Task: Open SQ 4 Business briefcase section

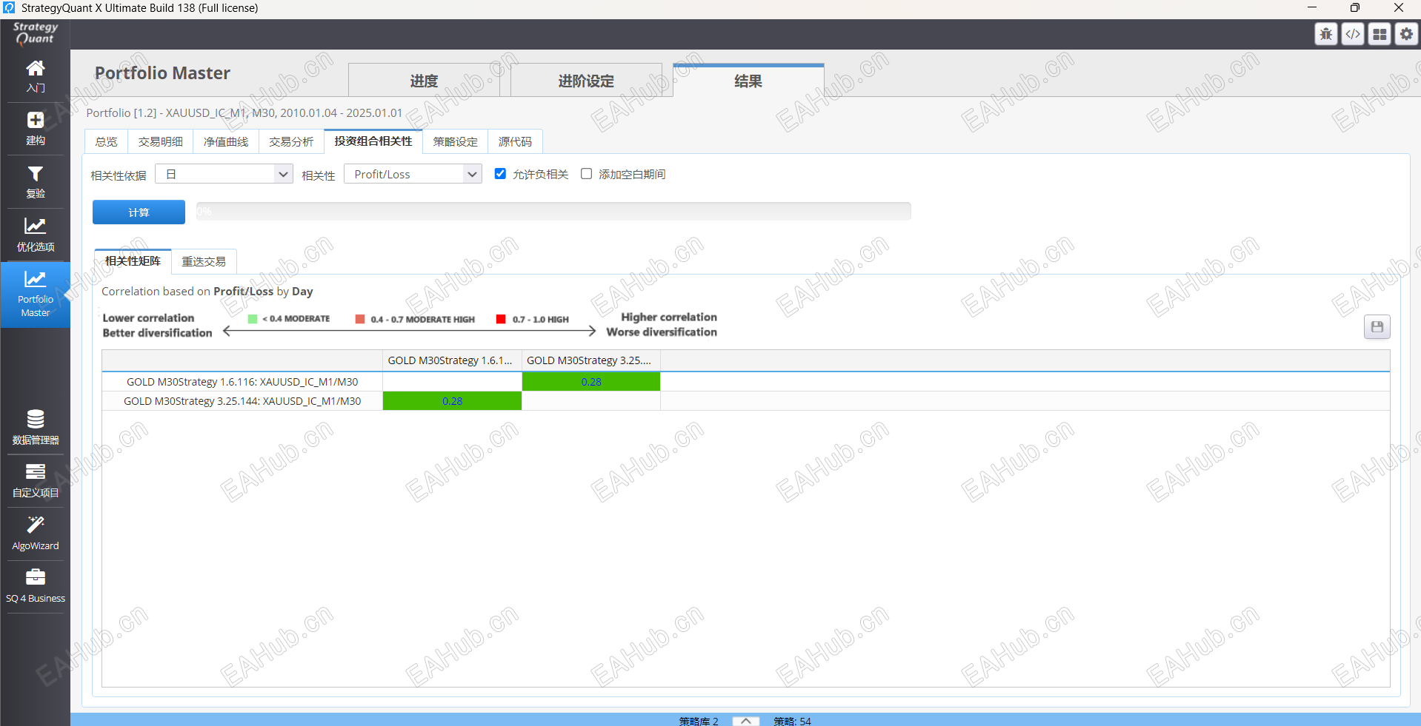Action: [36, 586]
